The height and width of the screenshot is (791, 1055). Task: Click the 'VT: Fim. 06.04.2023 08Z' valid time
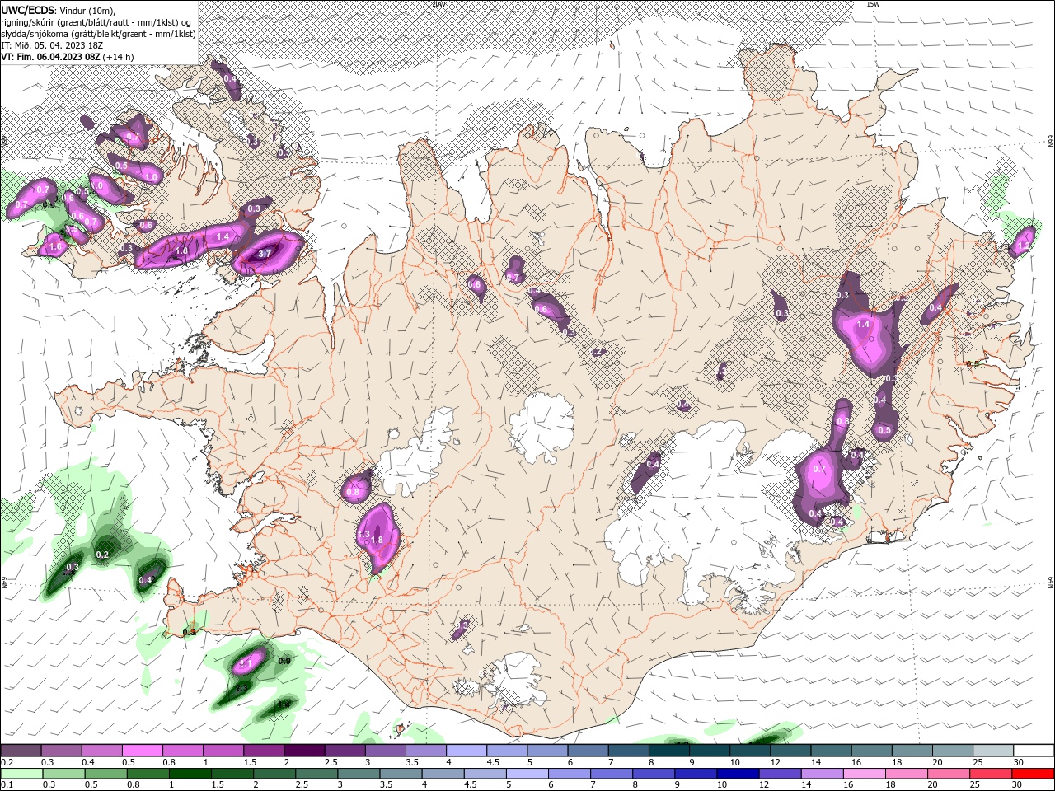click(50, 57)
